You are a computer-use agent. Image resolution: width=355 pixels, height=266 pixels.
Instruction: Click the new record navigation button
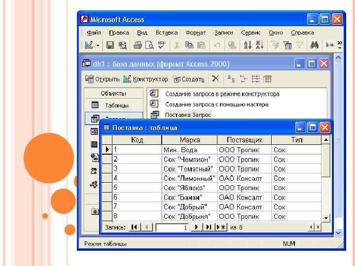221,227
